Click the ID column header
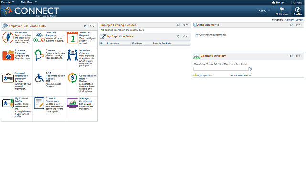 101,43
